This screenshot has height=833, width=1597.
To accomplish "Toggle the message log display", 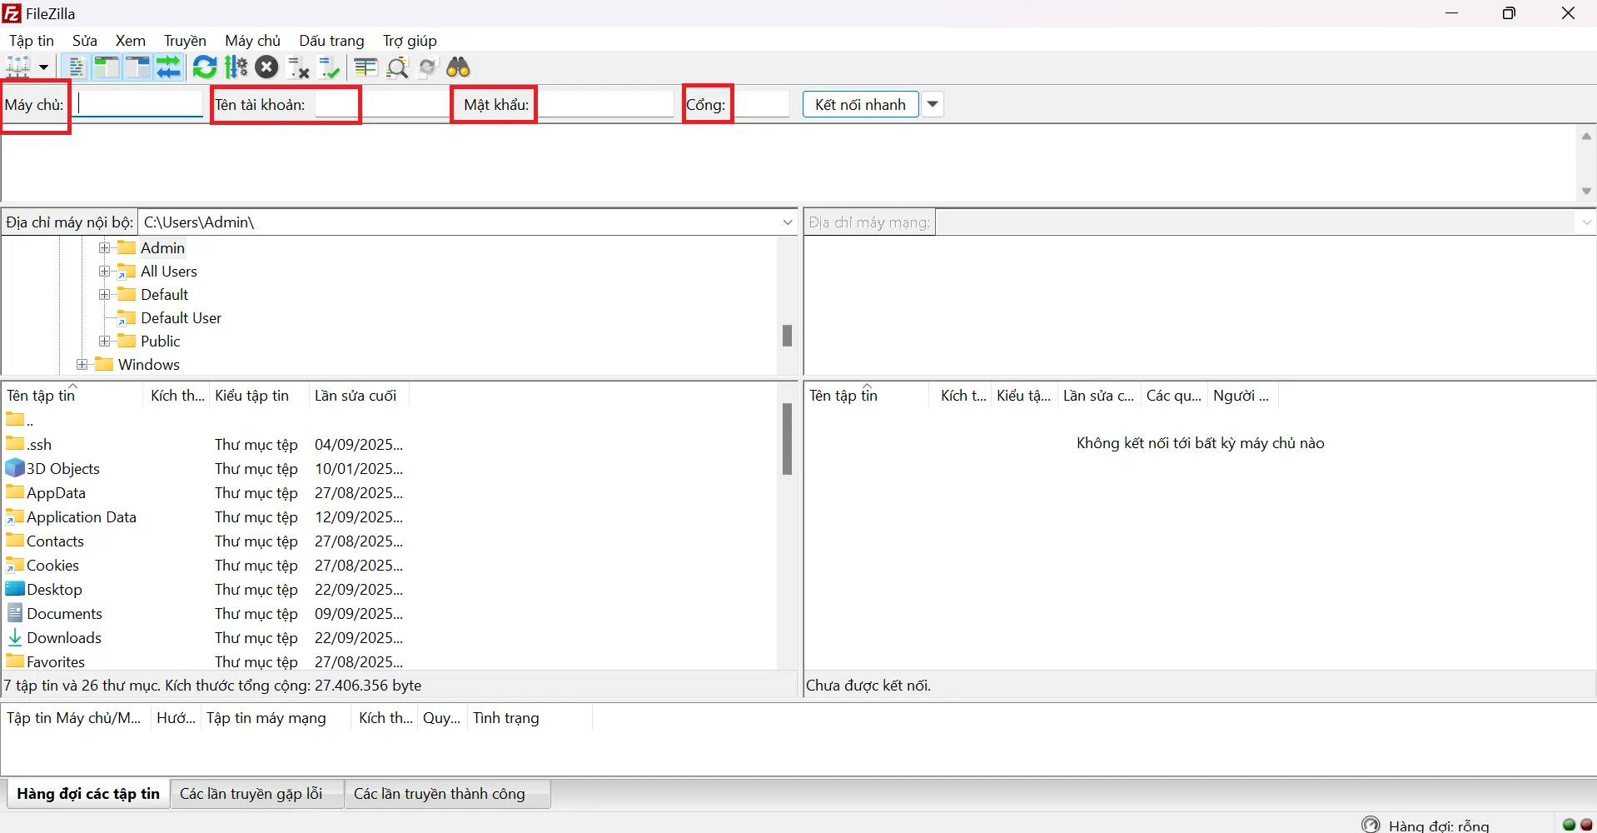I will pos(76,67).
